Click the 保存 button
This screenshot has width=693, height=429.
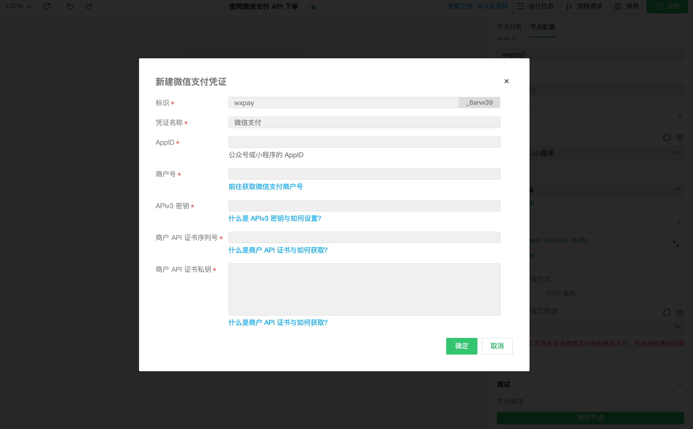click(x=626, y=6)
